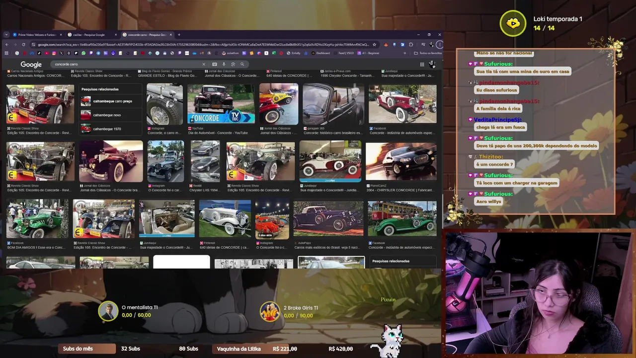The height and width of the screenshot is (358, 636).
Task: Click the 'O mentalista T1' goal label
Action: 140,308
